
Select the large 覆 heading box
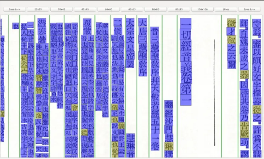coord(87,23)
